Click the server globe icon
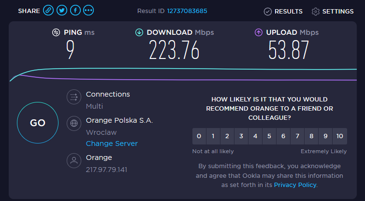365x201 pixels. tap(74, 123)
